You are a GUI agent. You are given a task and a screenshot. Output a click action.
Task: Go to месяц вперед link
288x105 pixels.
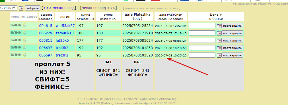pos(98,8)
